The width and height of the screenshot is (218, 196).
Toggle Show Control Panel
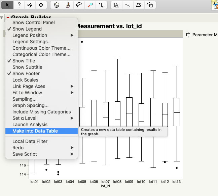[41, 22]
